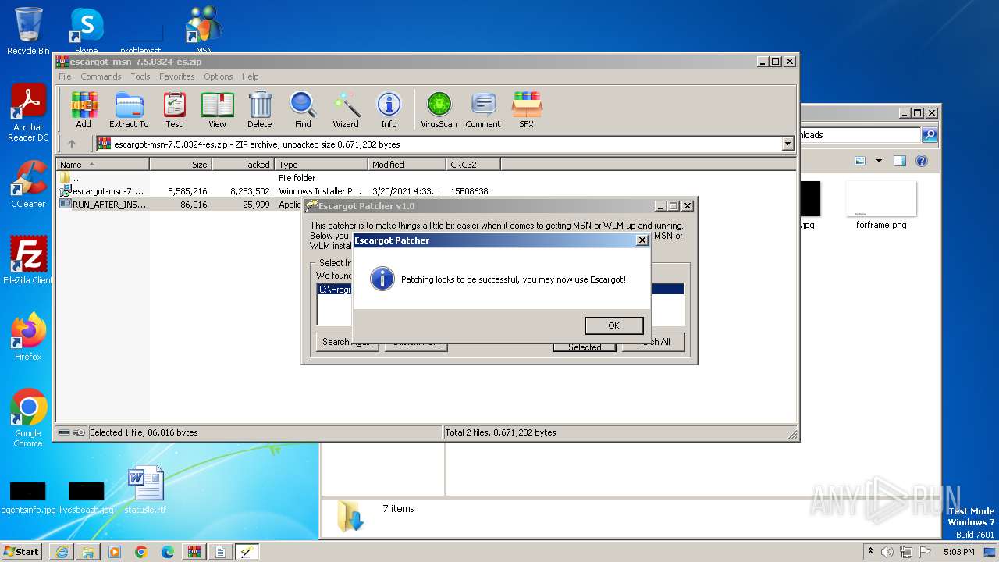Image resolution: width=999 pixels, height=562 pixels.
Task: Select the RUN_AFTER_INS file row
Action: (180, 205)
